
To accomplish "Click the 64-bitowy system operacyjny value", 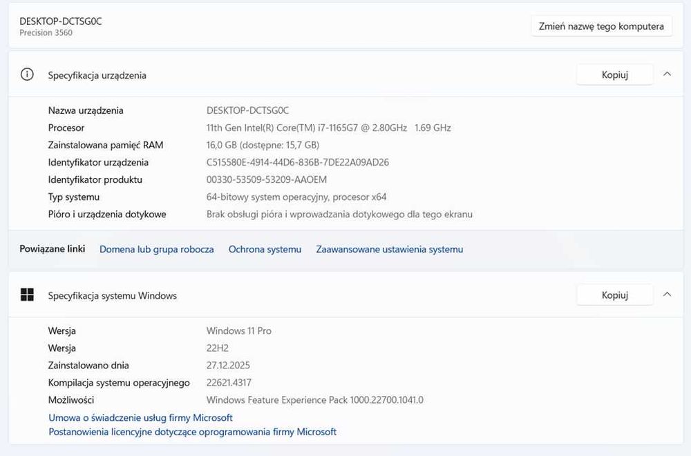I will coord(296,197).
